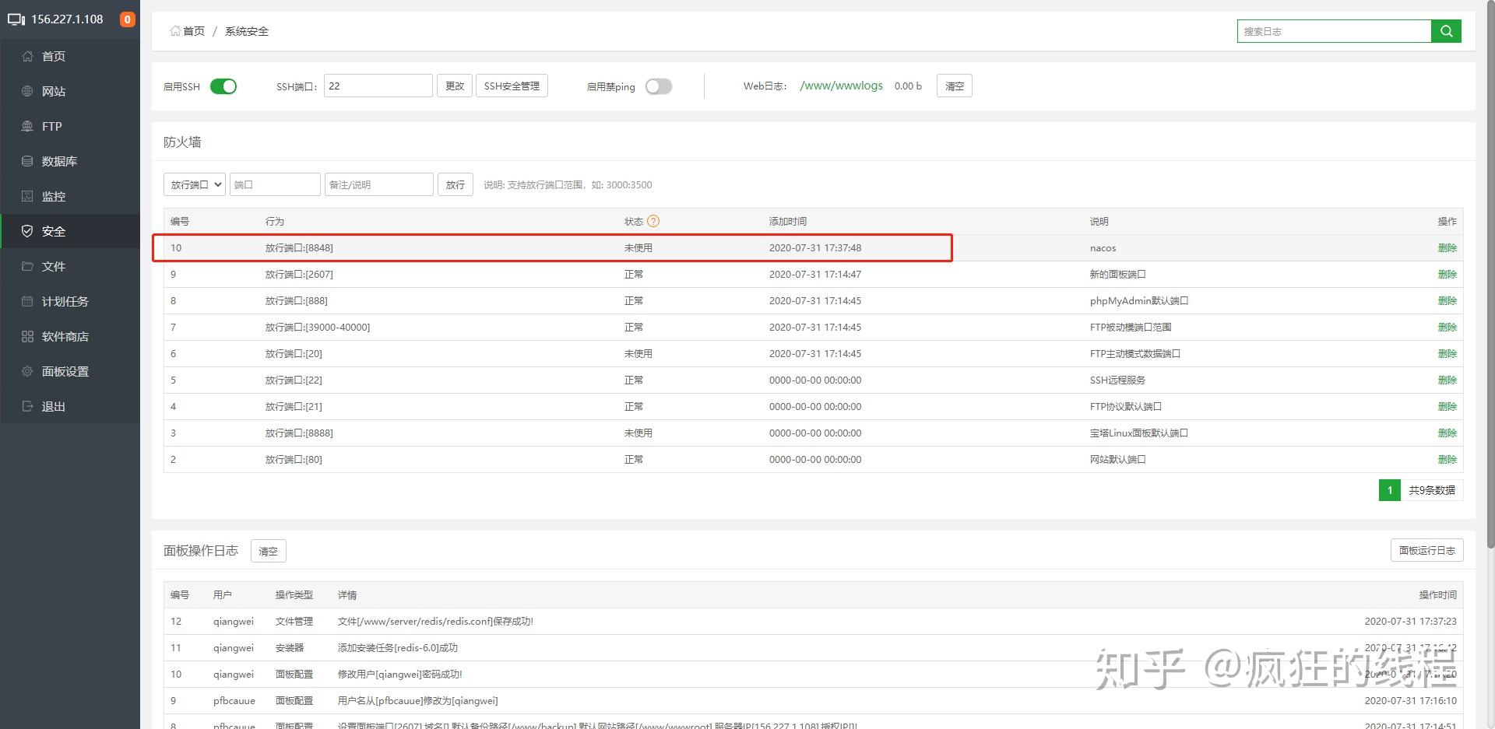Delete the 39000-40000 port range rule

1447,327
